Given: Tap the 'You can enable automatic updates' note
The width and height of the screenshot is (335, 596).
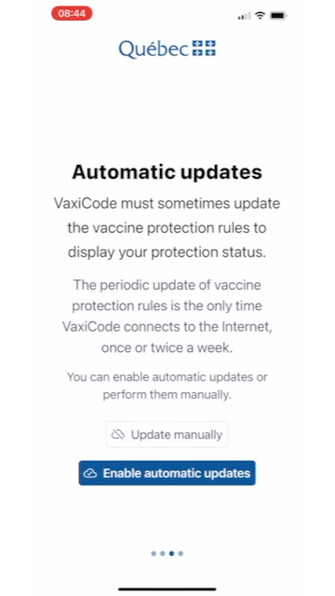Looking at the screenshot, I should click(x=167, y=386).
